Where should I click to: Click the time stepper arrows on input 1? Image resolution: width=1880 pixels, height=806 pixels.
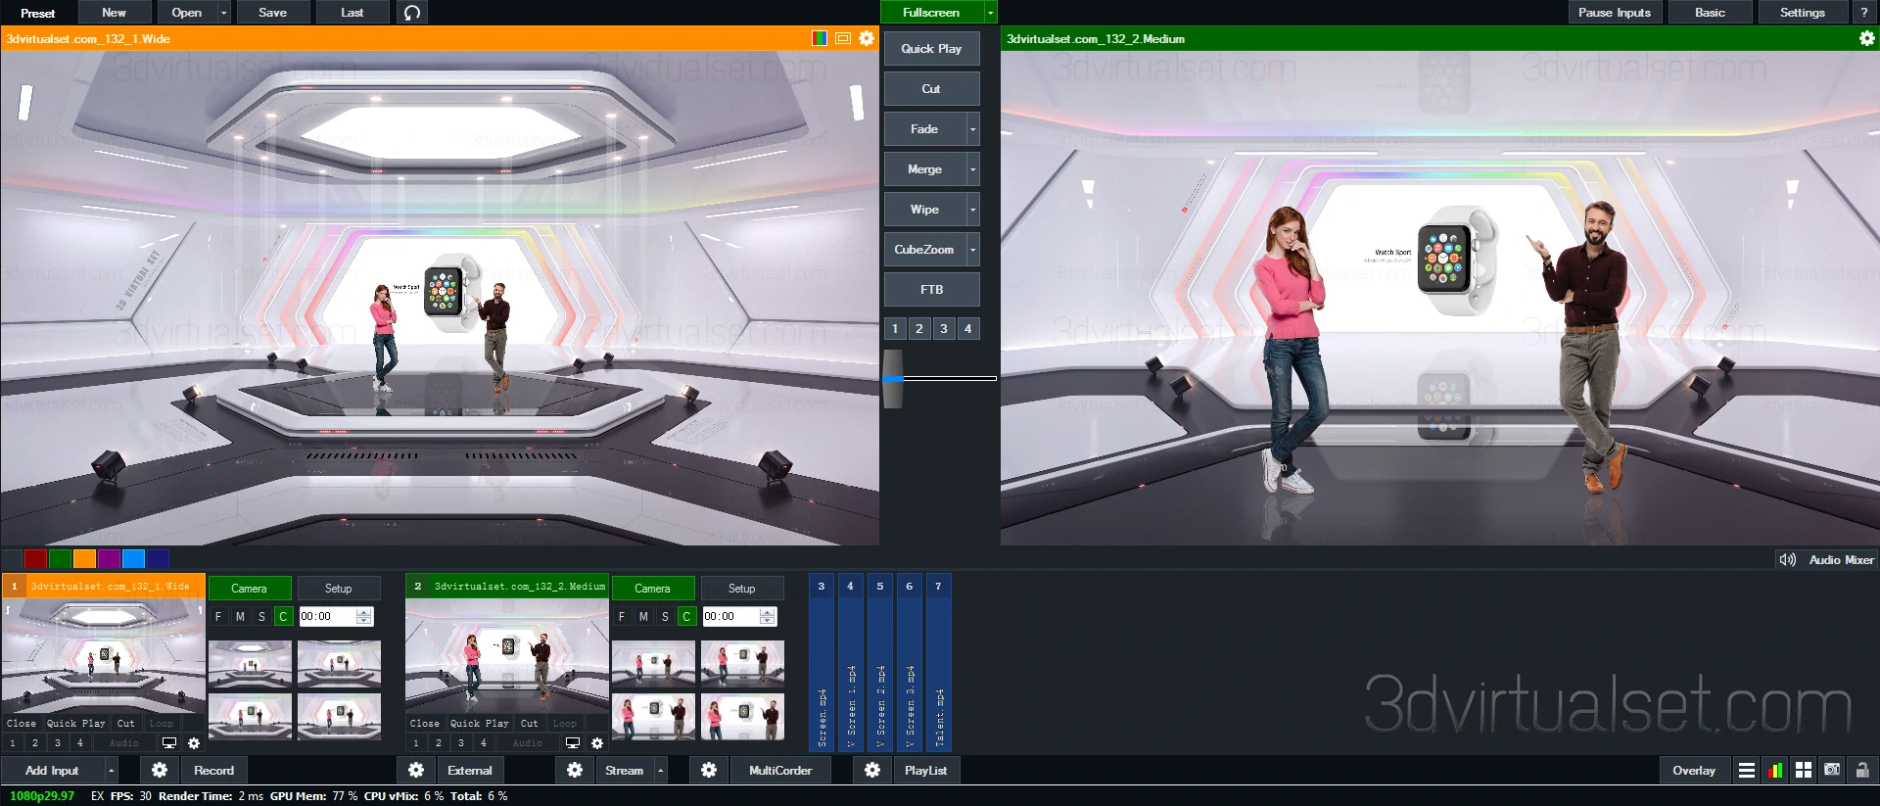pos(364,616)
